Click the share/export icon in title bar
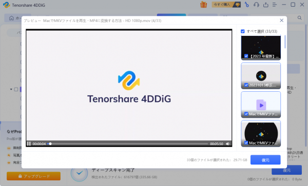 click(265, 5)
